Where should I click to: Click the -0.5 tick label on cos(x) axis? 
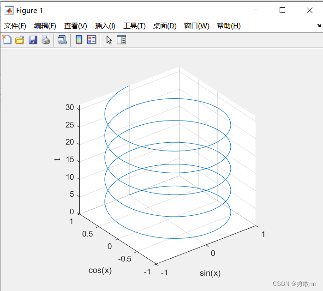(125, 259)
